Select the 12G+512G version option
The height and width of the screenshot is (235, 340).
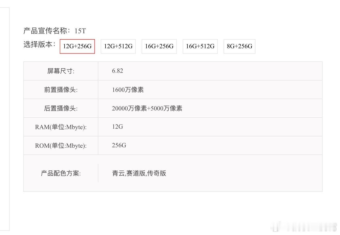[118, 46]
